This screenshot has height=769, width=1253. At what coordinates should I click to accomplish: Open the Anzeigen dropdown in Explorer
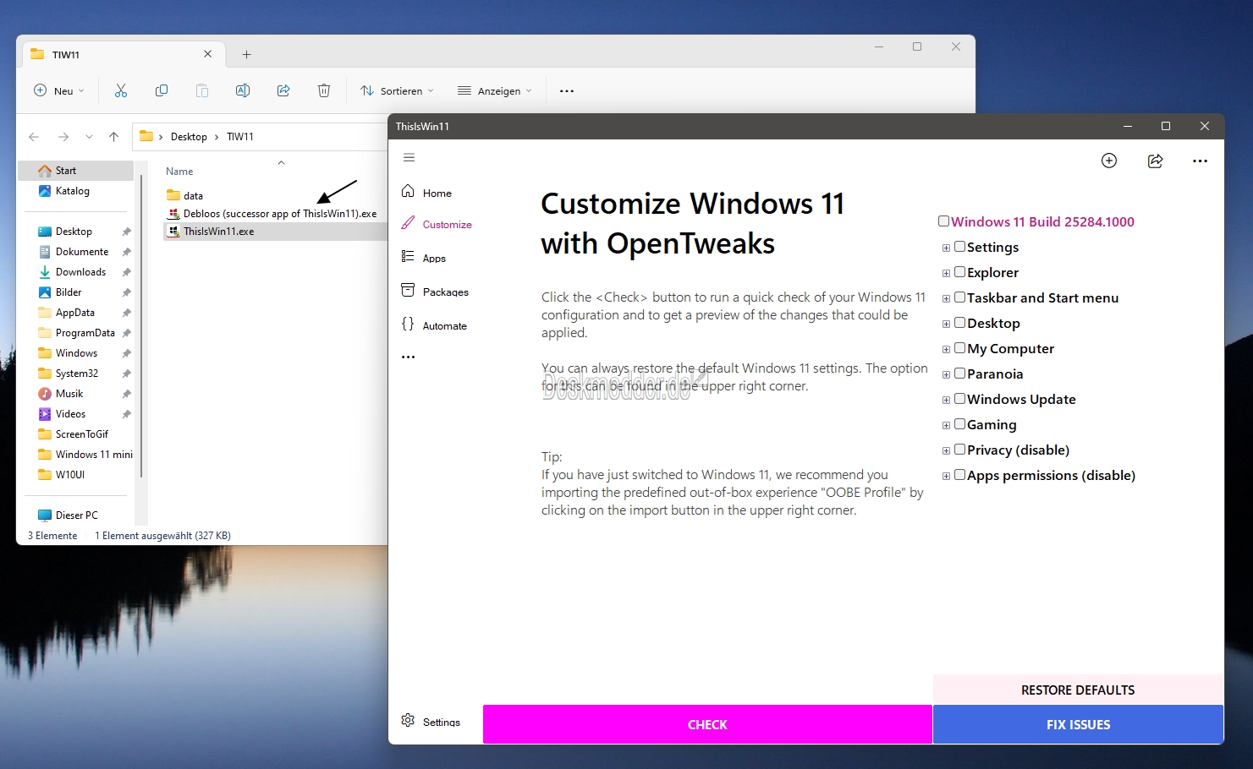[495, 90]
